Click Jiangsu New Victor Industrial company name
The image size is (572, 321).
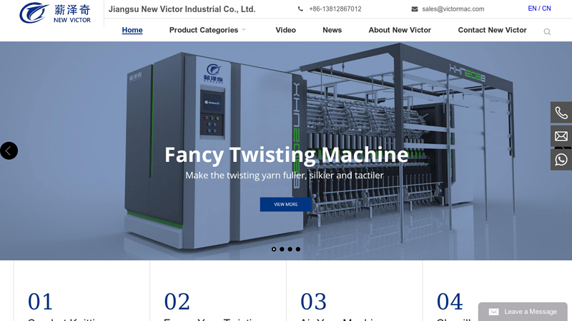pyautogui.click(x=182, y=9)
